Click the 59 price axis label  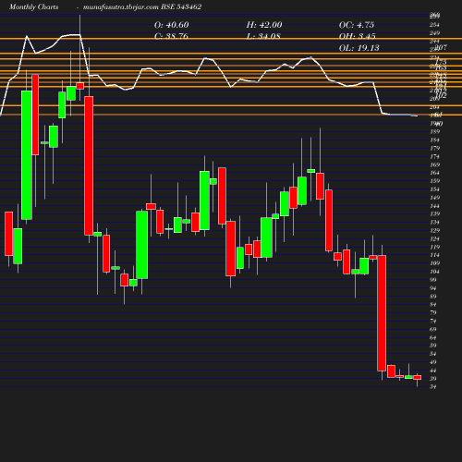click(433, 346)
